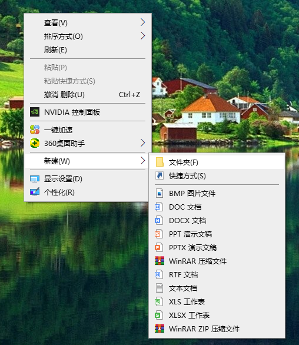Click the 个性化 paintbrush icon
The height and width of the screenshot is (345, 299).
[35, 192]
